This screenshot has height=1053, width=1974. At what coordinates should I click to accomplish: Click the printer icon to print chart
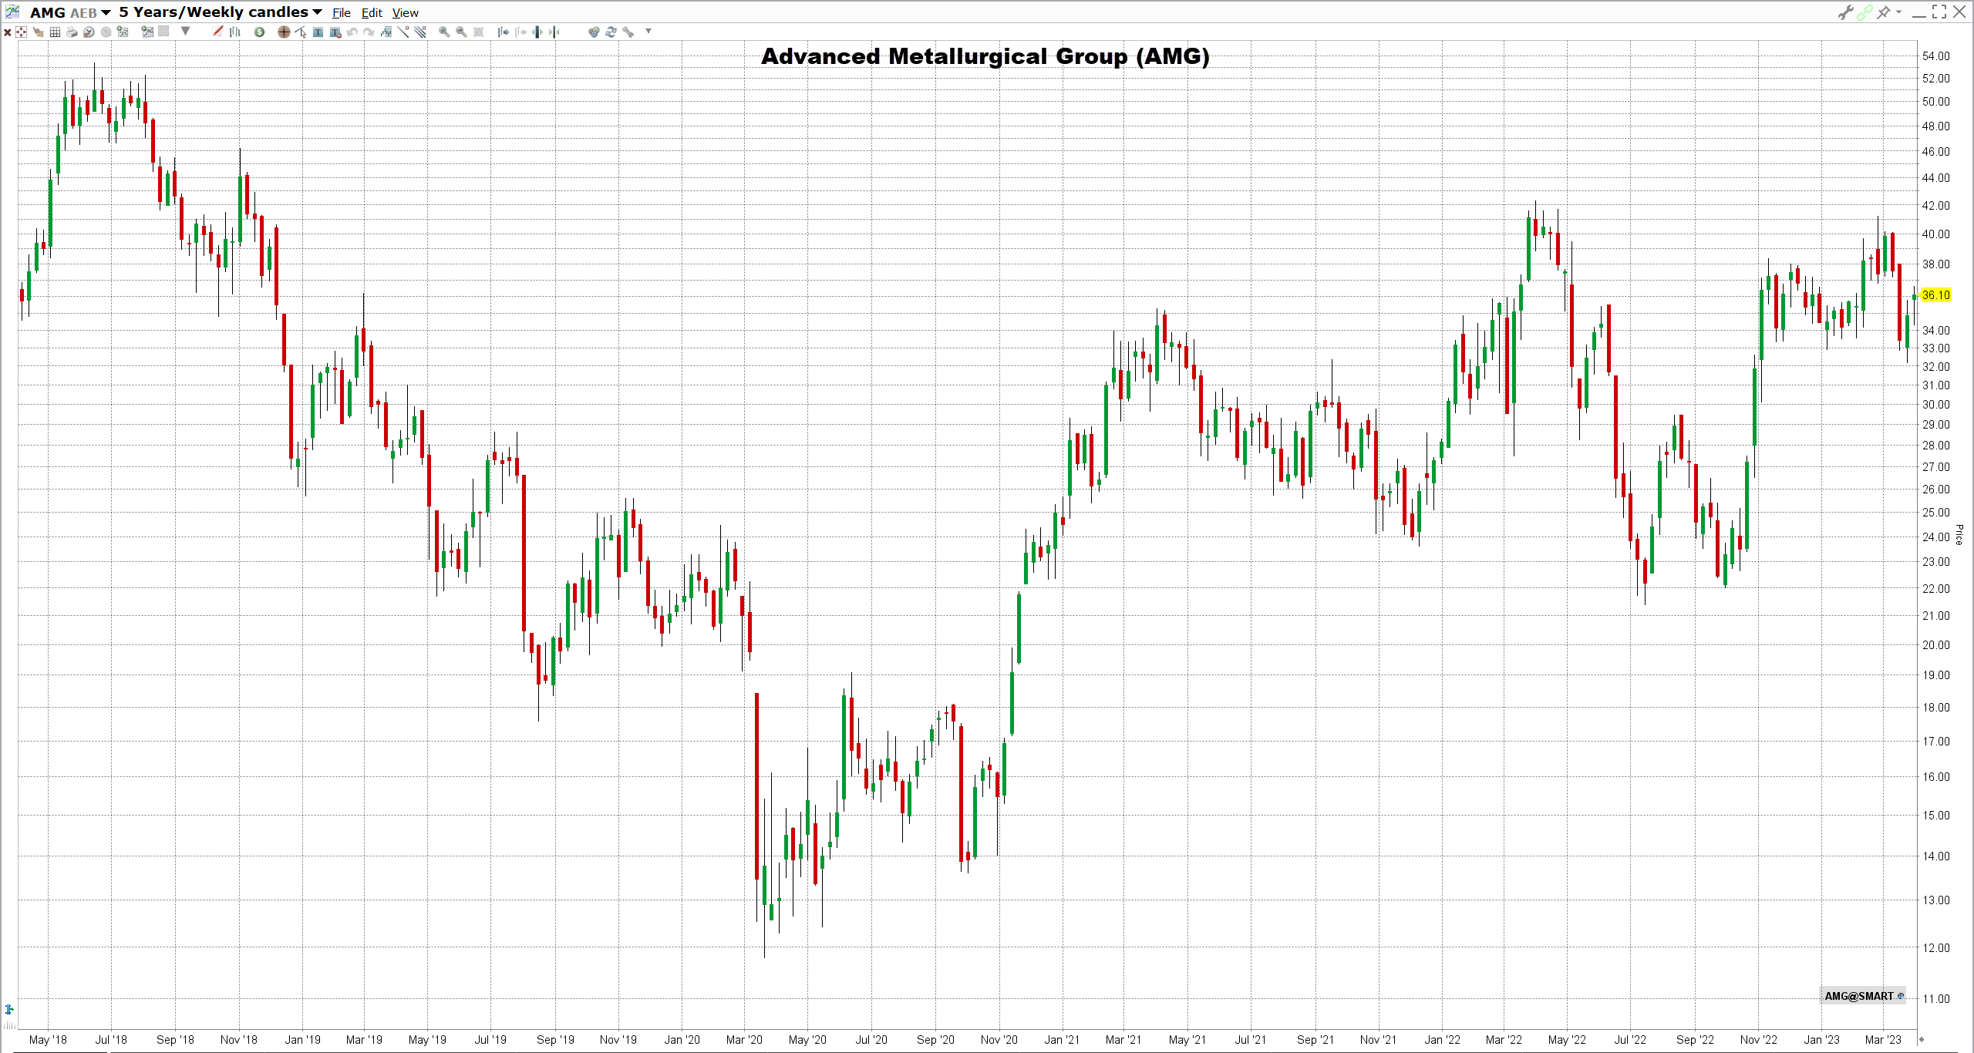coord(72,32)
